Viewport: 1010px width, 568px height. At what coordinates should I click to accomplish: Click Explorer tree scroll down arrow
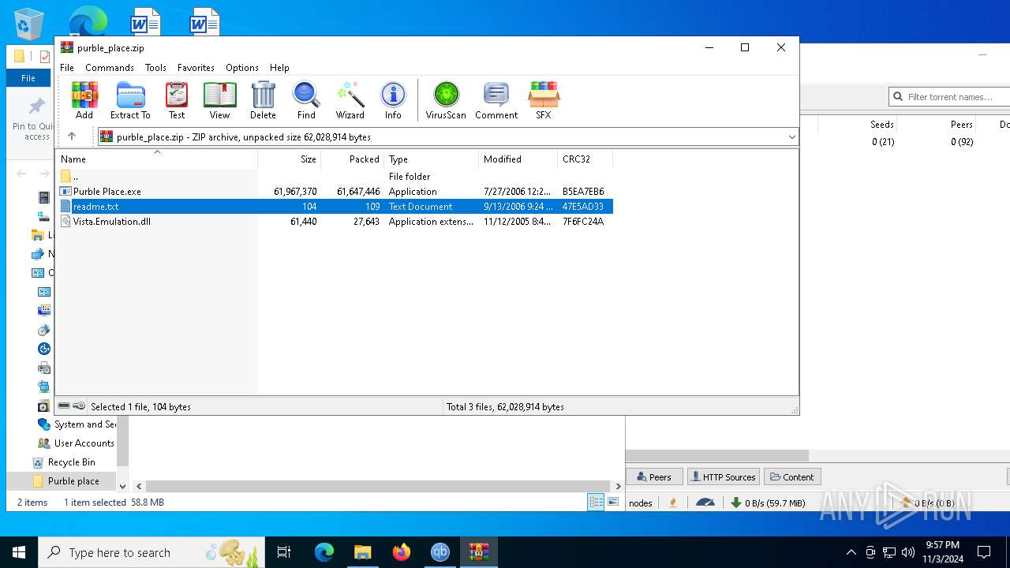(122, 487)
